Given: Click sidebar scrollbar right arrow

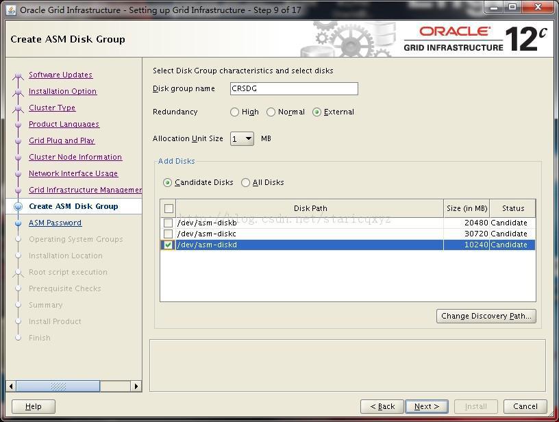Looking at the screenshot, I should click(x=136, y=386).
